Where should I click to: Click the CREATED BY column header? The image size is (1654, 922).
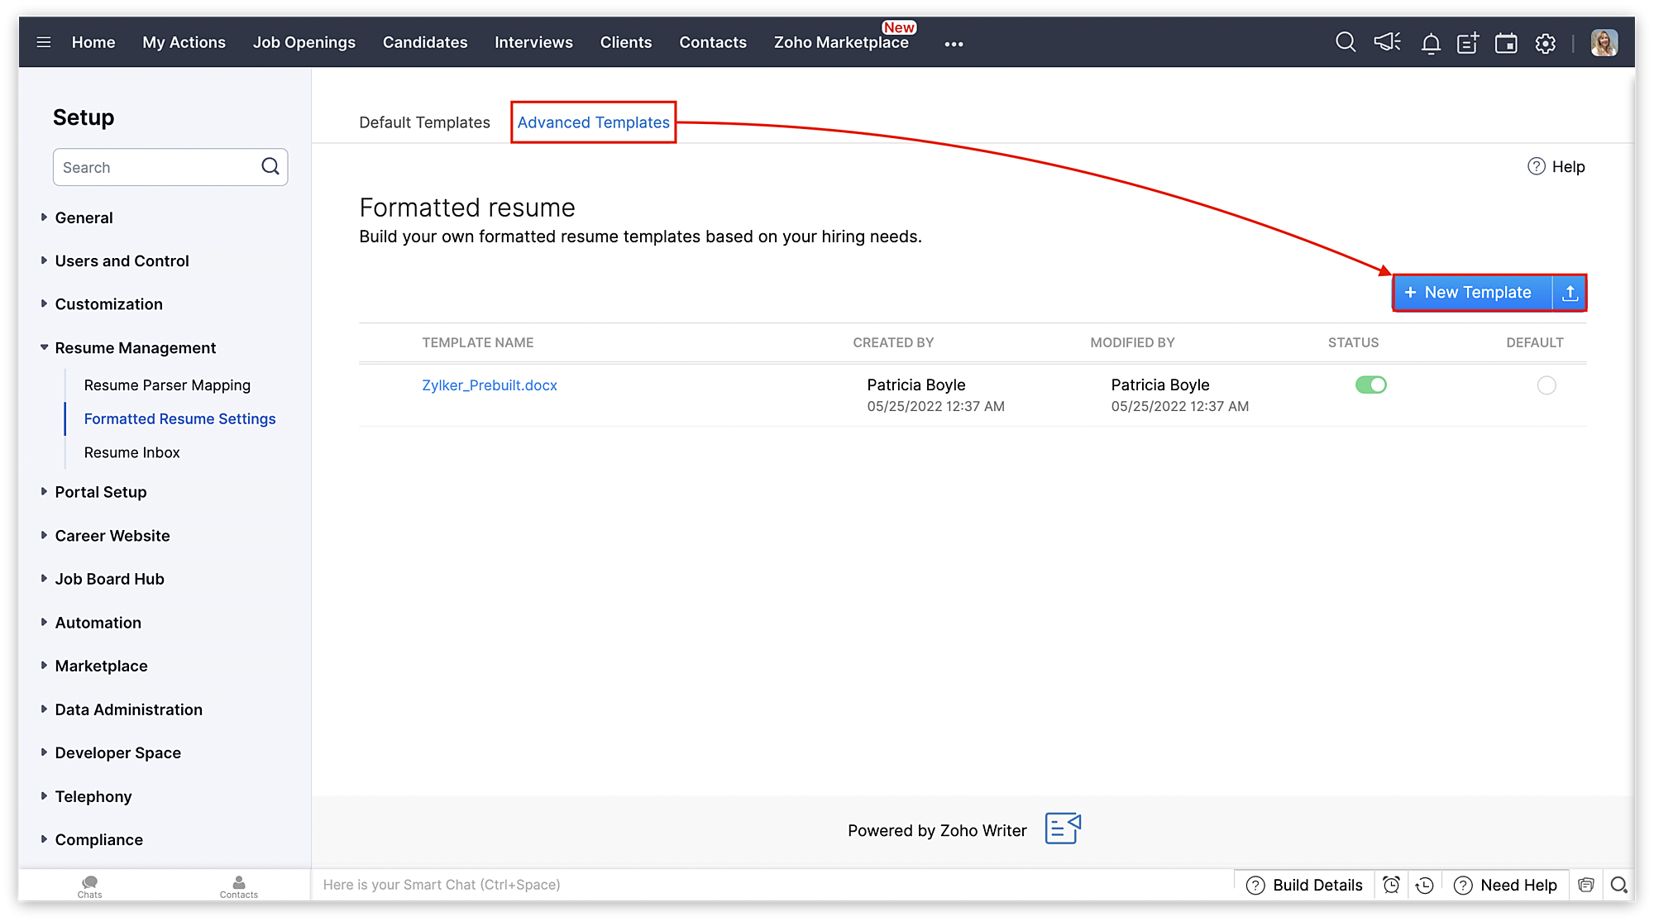(893, 342)
